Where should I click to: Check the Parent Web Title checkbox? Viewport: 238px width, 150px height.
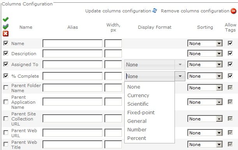click(x=6, y=144)
